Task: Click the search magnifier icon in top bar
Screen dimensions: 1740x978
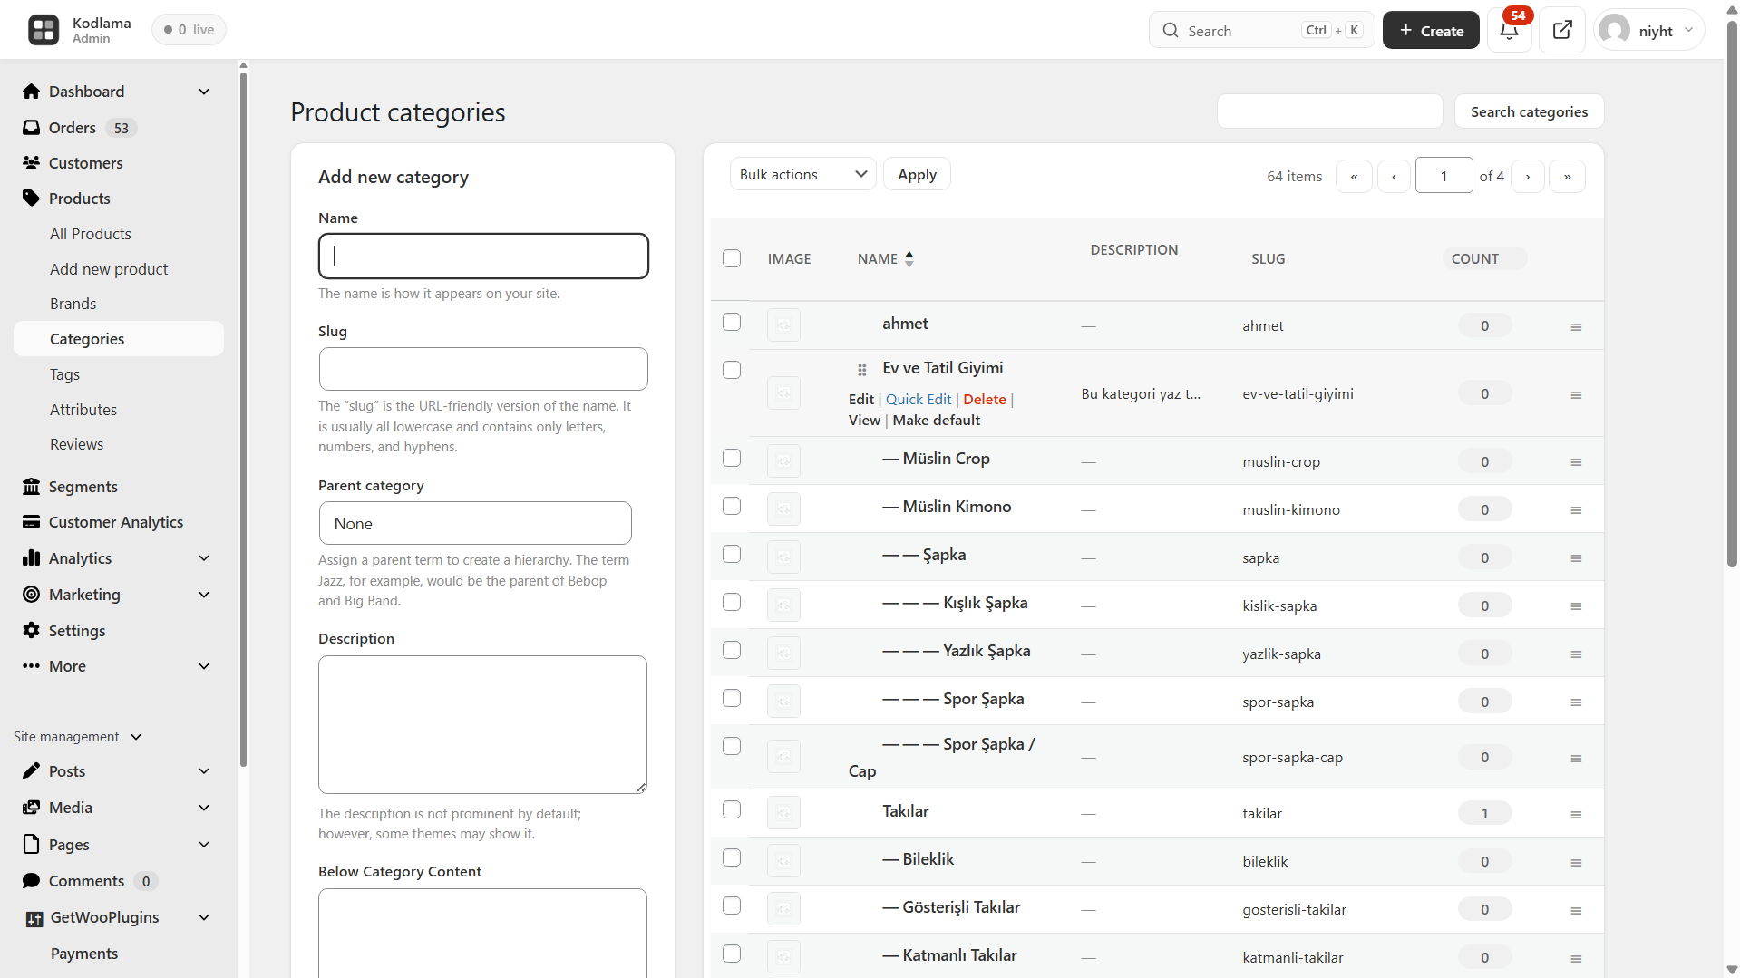Action: [1171, 31]
